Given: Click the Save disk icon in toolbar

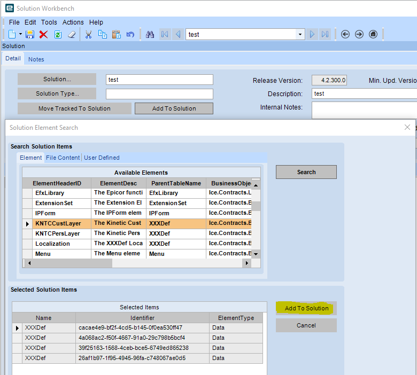Looking at the screenshot, I should [x=30, y=34].
